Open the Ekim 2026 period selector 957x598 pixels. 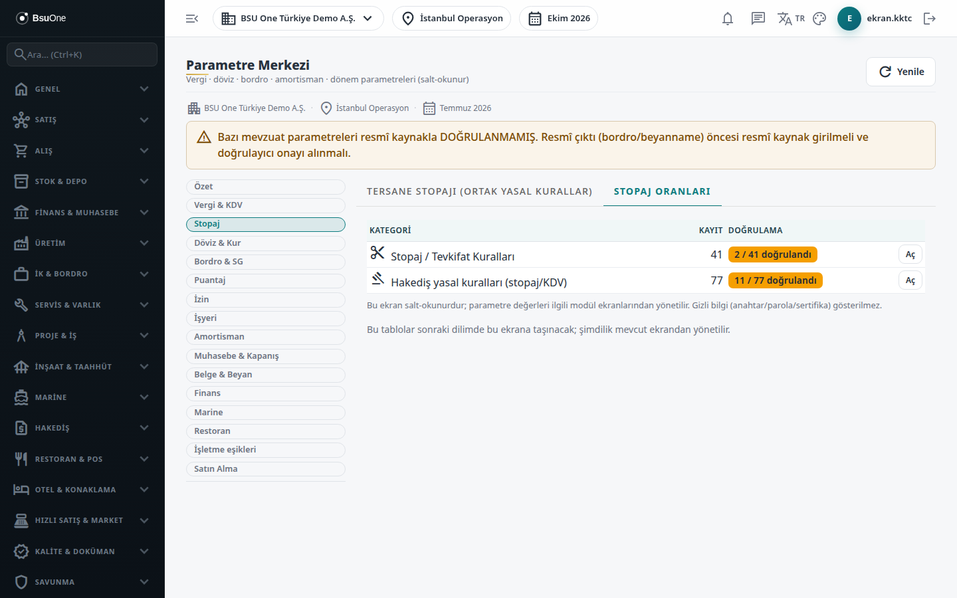point(559,19)
